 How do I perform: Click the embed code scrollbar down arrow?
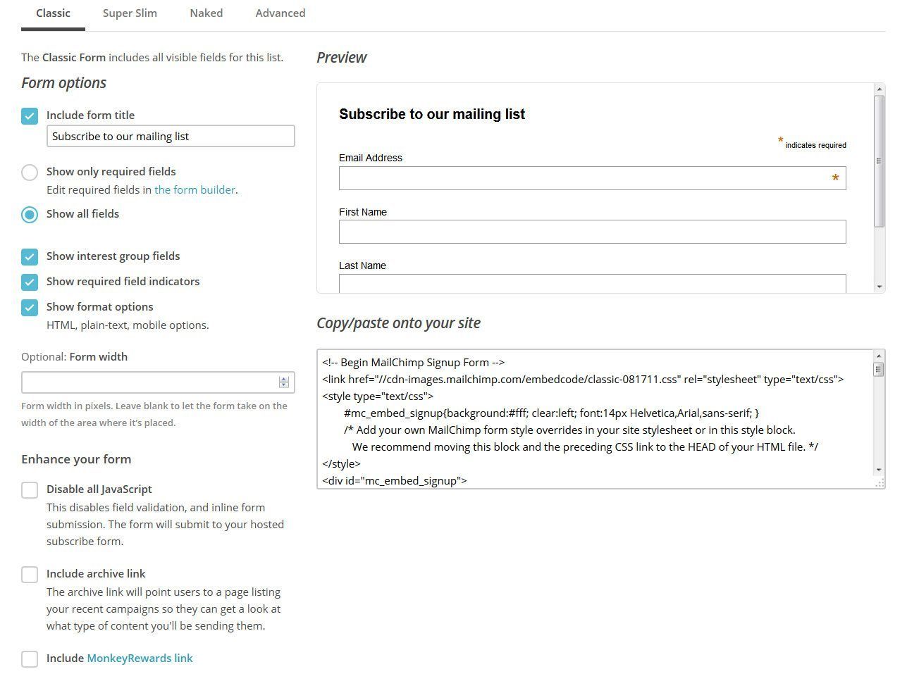879,470
